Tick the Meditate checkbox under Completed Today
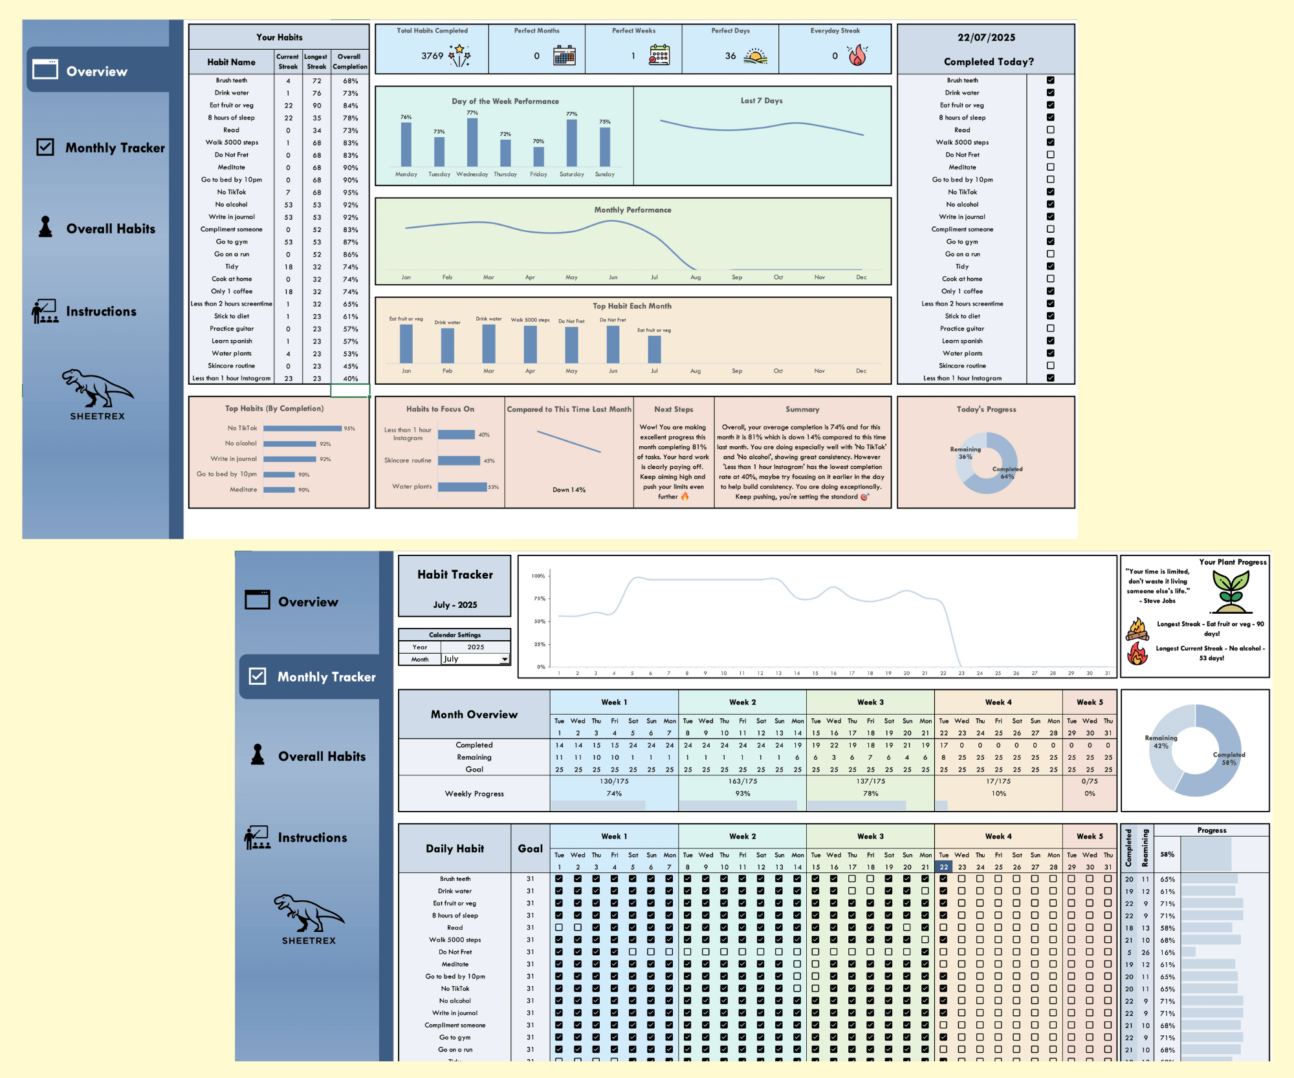This screenshot has height=1078, width=1294. (1051, 167)
